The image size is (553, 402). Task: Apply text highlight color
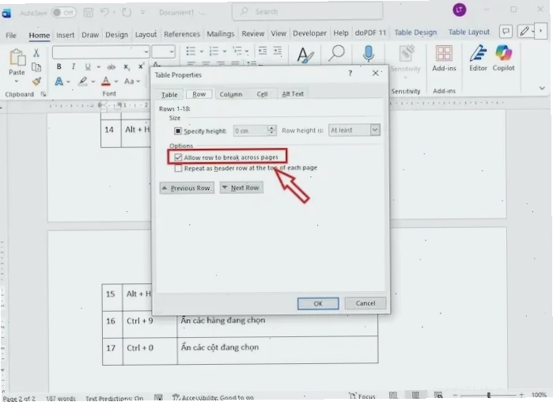(x=83, y=82)
